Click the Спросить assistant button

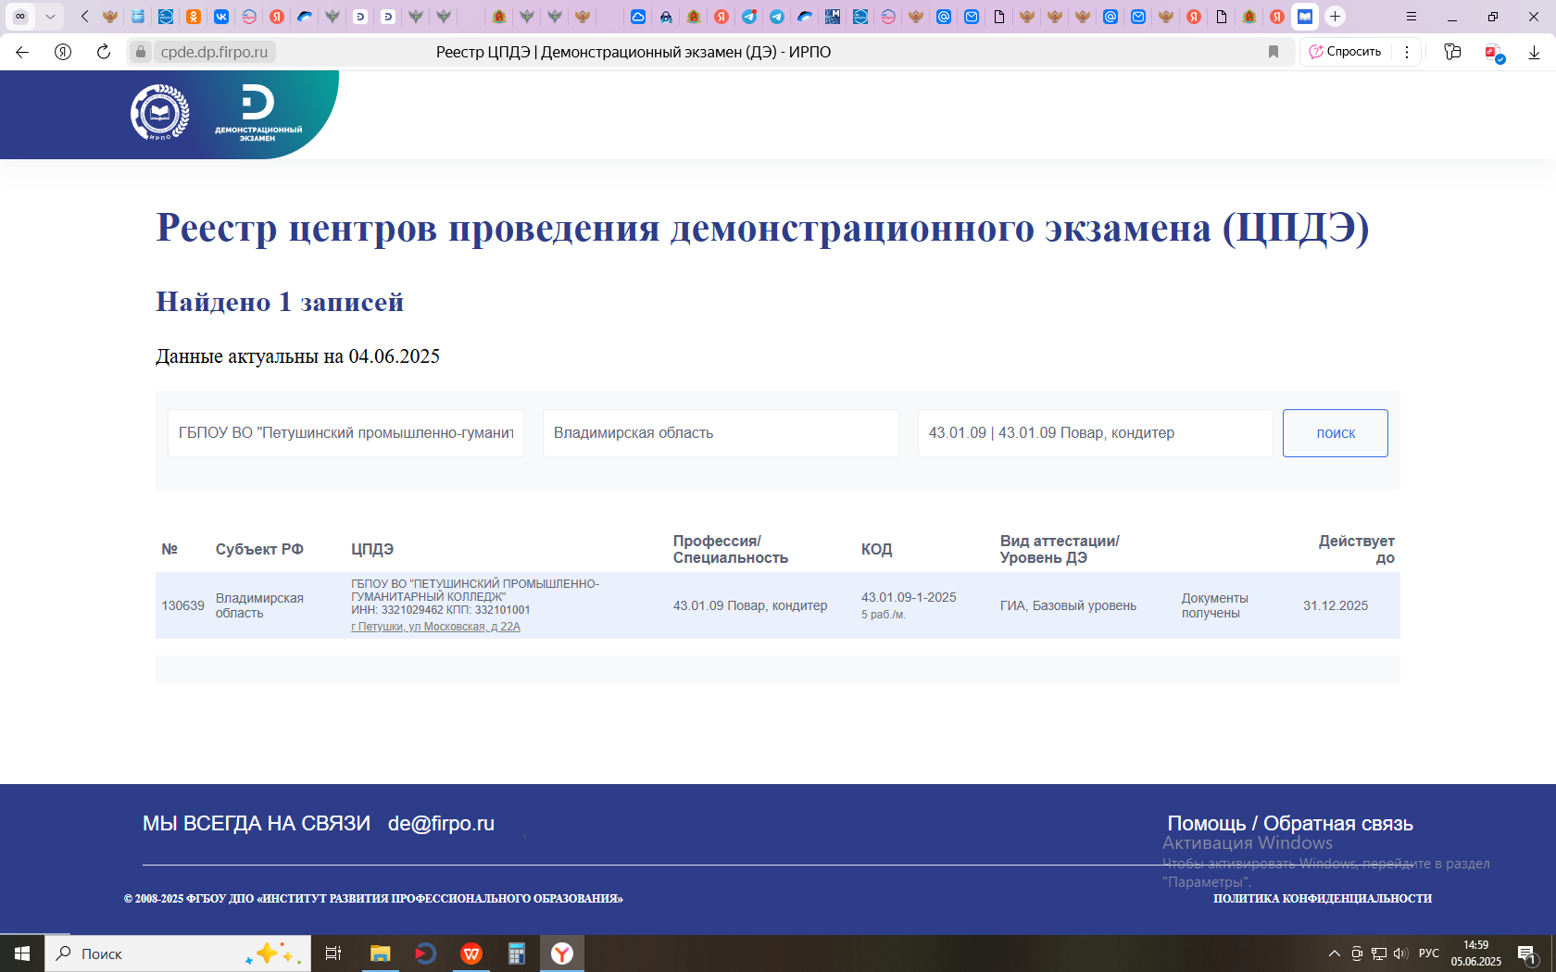tap(1345, 52)
